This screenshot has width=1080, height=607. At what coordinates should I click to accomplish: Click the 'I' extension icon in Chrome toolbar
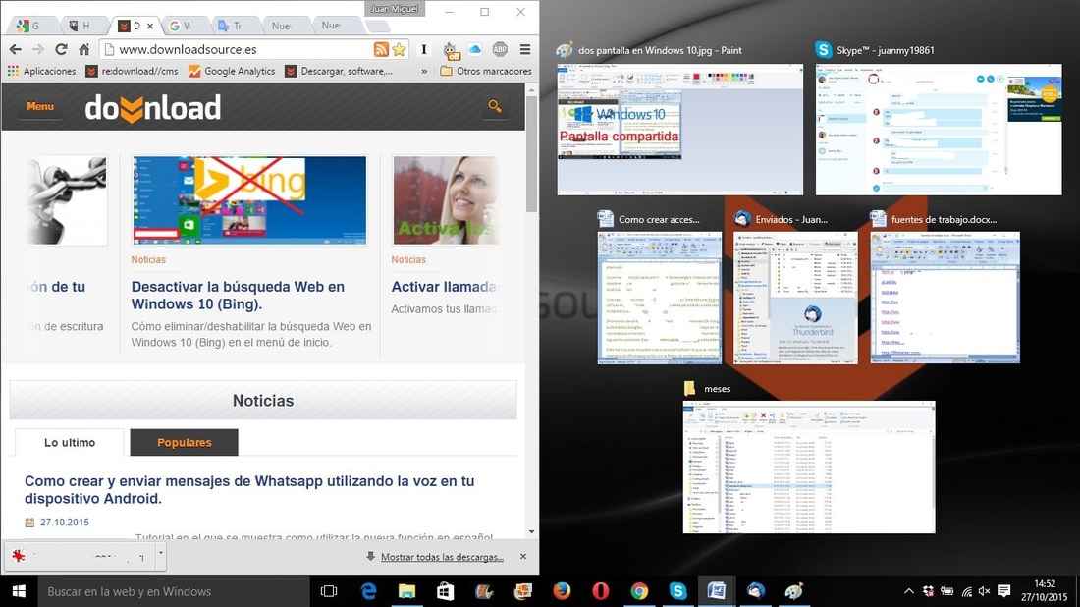pos(423,49)
